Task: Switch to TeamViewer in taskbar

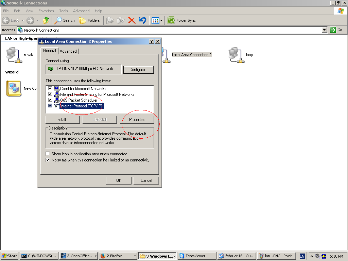Action: click(x=197, y=256)
